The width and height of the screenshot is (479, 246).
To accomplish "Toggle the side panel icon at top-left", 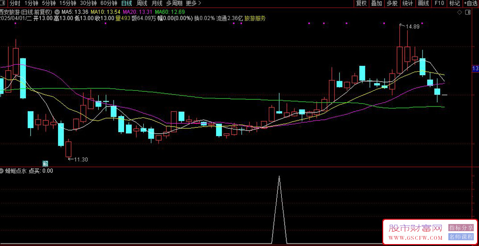I will coord(3,3).
